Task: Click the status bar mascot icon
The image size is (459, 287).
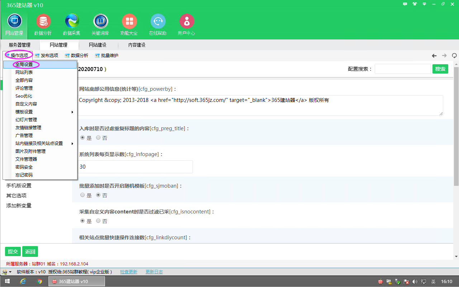Action: point(5,272)
